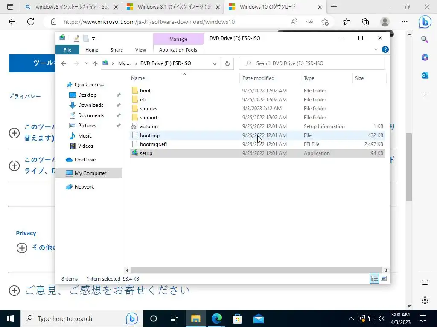
Task: Open recent locations dropdown in Explorer
Action: pyautogui.click(x=86, y=63)
